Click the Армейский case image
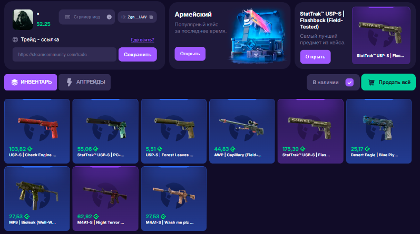This screenshot has height=234, width=420. pyautogui.click(x=256, y=36)
